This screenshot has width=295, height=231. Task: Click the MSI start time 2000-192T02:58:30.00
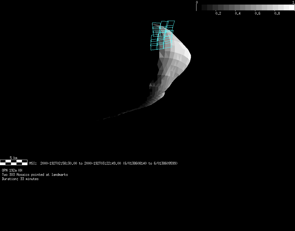tap(59, 163)
